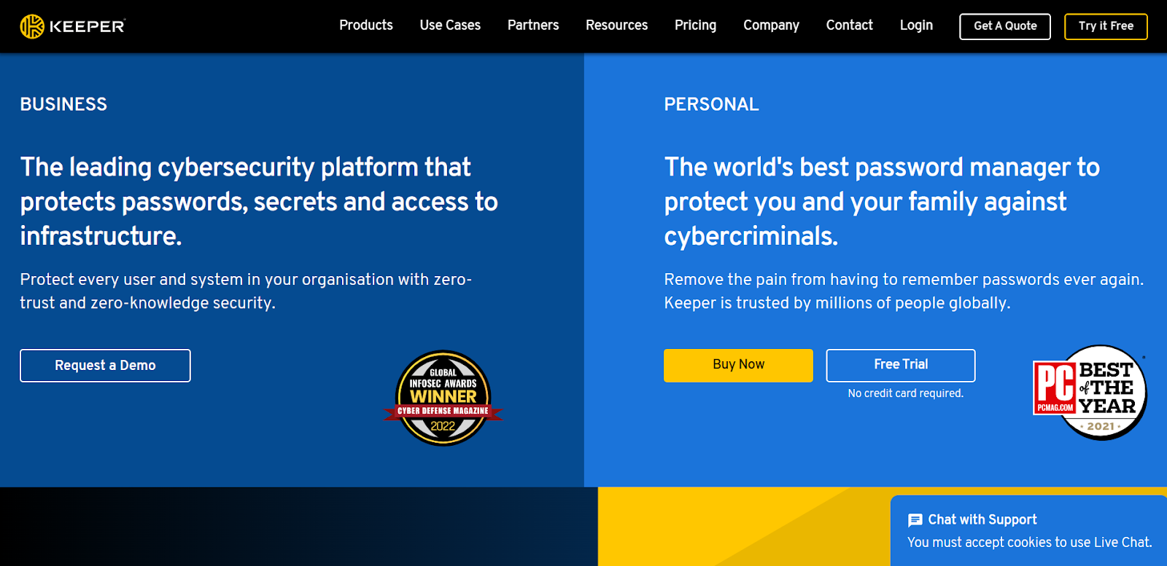
Task: Click the 'Remove the pain' paragraph
Action: pos(904,291)
